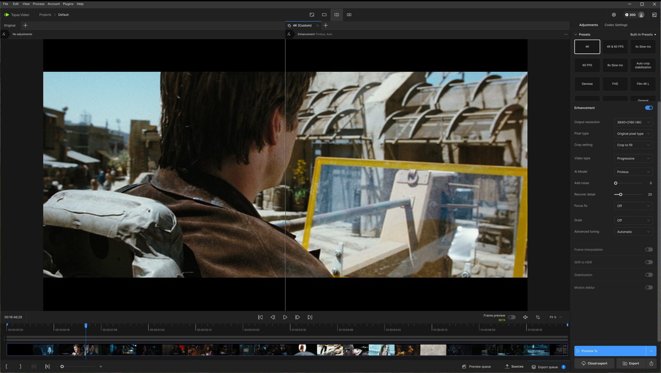Step forward one frame
The height and width of the screenshot is (373, 661).
297,317
